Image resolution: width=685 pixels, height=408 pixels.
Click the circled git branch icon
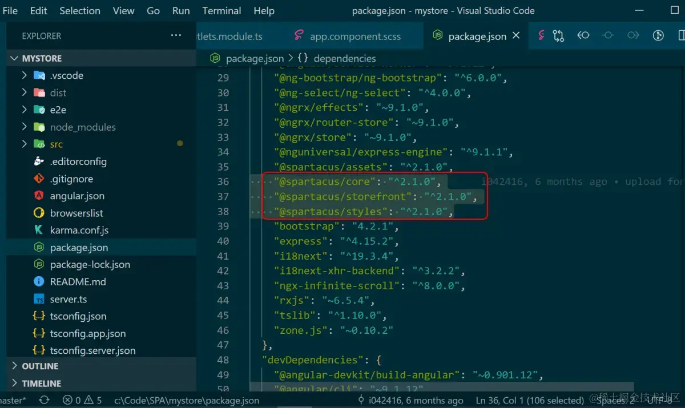tap(658, 35)
